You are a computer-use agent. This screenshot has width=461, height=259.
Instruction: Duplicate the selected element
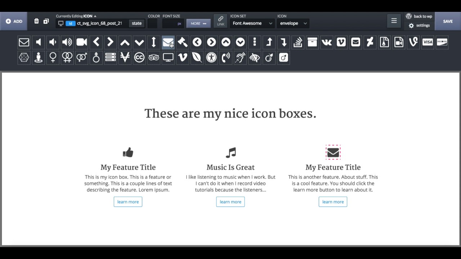coord(46,21)
